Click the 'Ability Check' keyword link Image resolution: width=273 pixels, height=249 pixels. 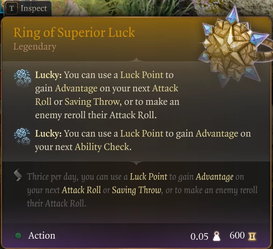[102, 147]
